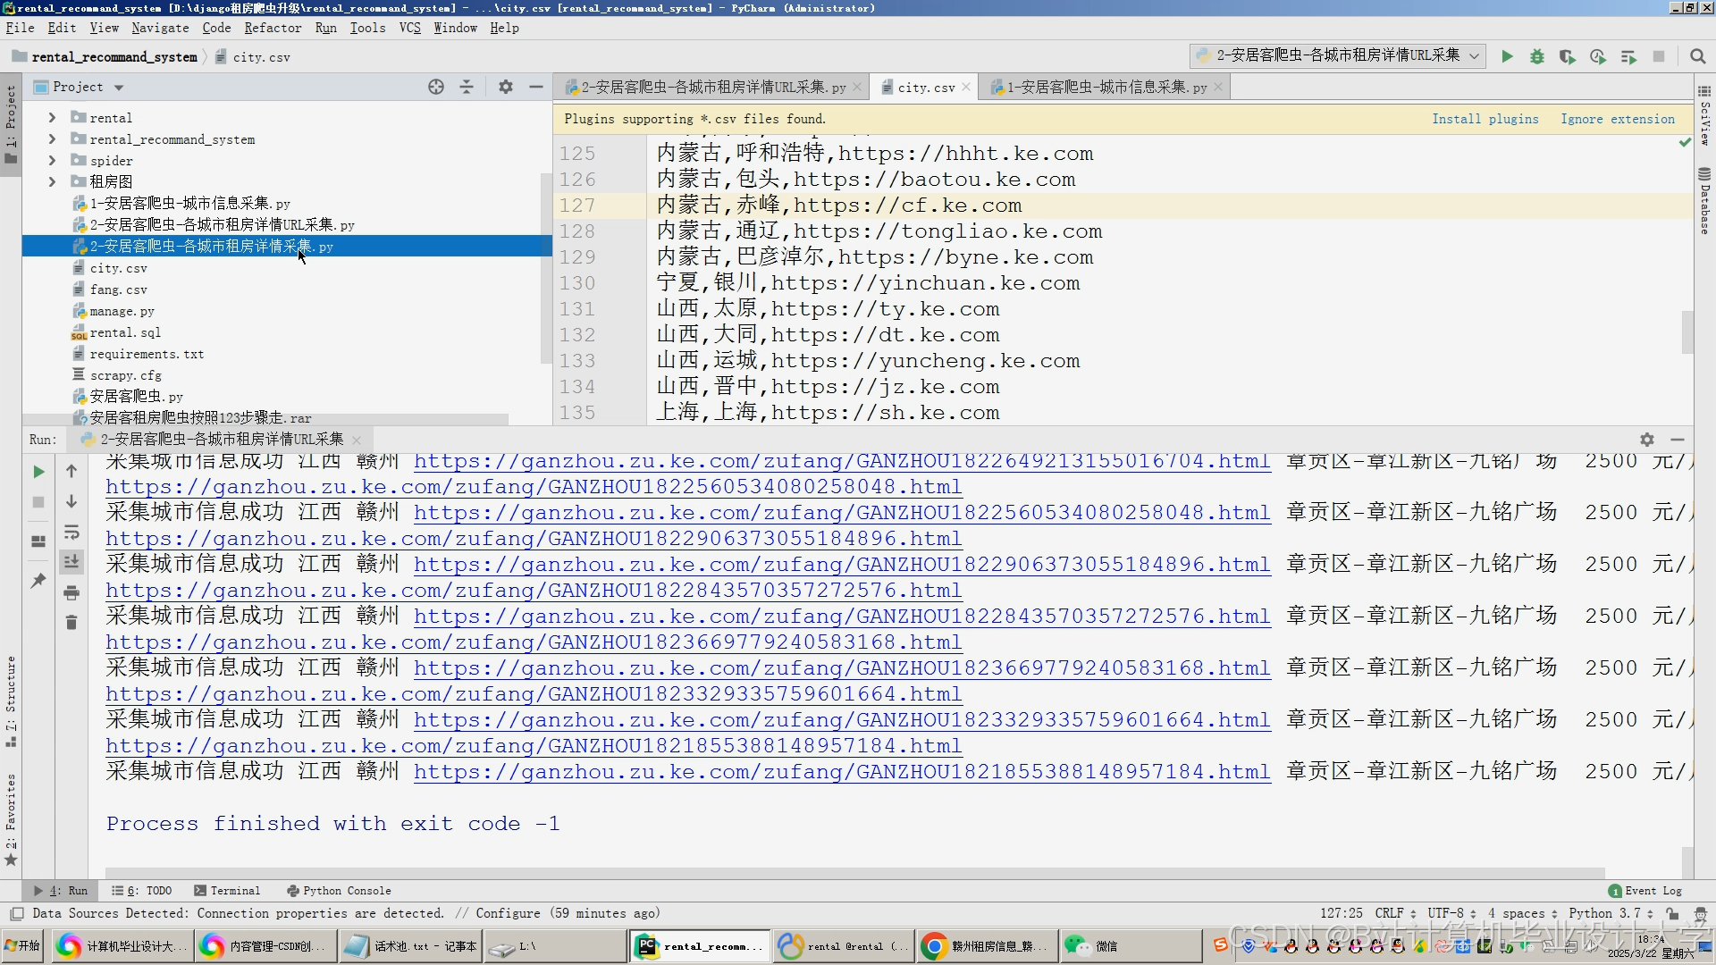Rerun the script from the Run panel

[x=38, y=472]
